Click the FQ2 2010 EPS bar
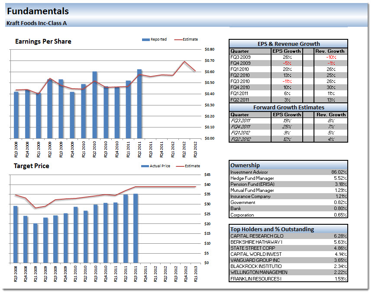The height and width of the screenshot is (293, 372). pos(94,105)
